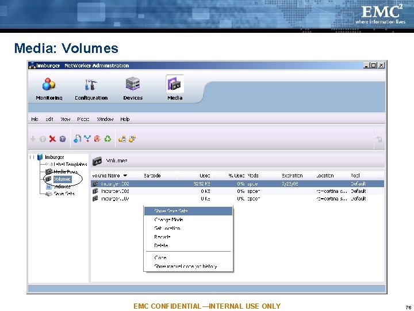
Task: Click the green recycle toolbar icon
Action: point(108,139)
